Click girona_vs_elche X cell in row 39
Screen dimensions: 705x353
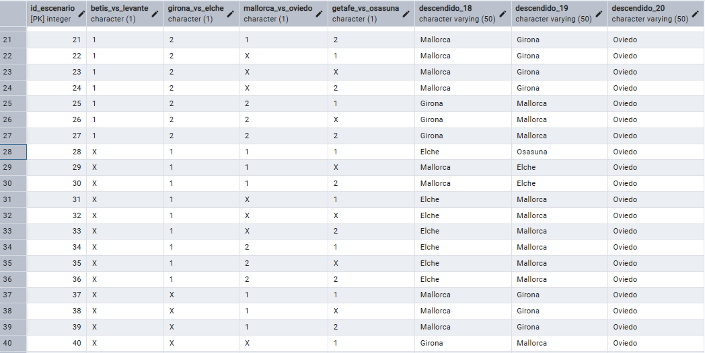pyautogui.click(x=201, y=327)
